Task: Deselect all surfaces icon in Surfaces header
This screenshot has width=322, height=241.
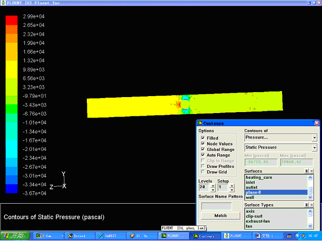Action: click(312, 171)
